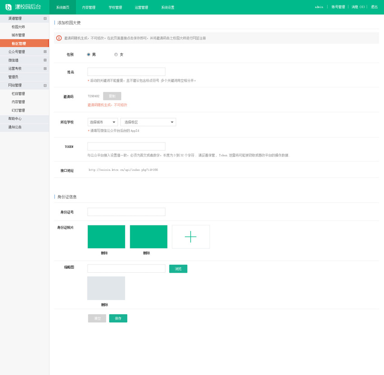Select the 男 gender radio button
The width and height of the screenshot is (384, 375).
click(x=89, y=55)
